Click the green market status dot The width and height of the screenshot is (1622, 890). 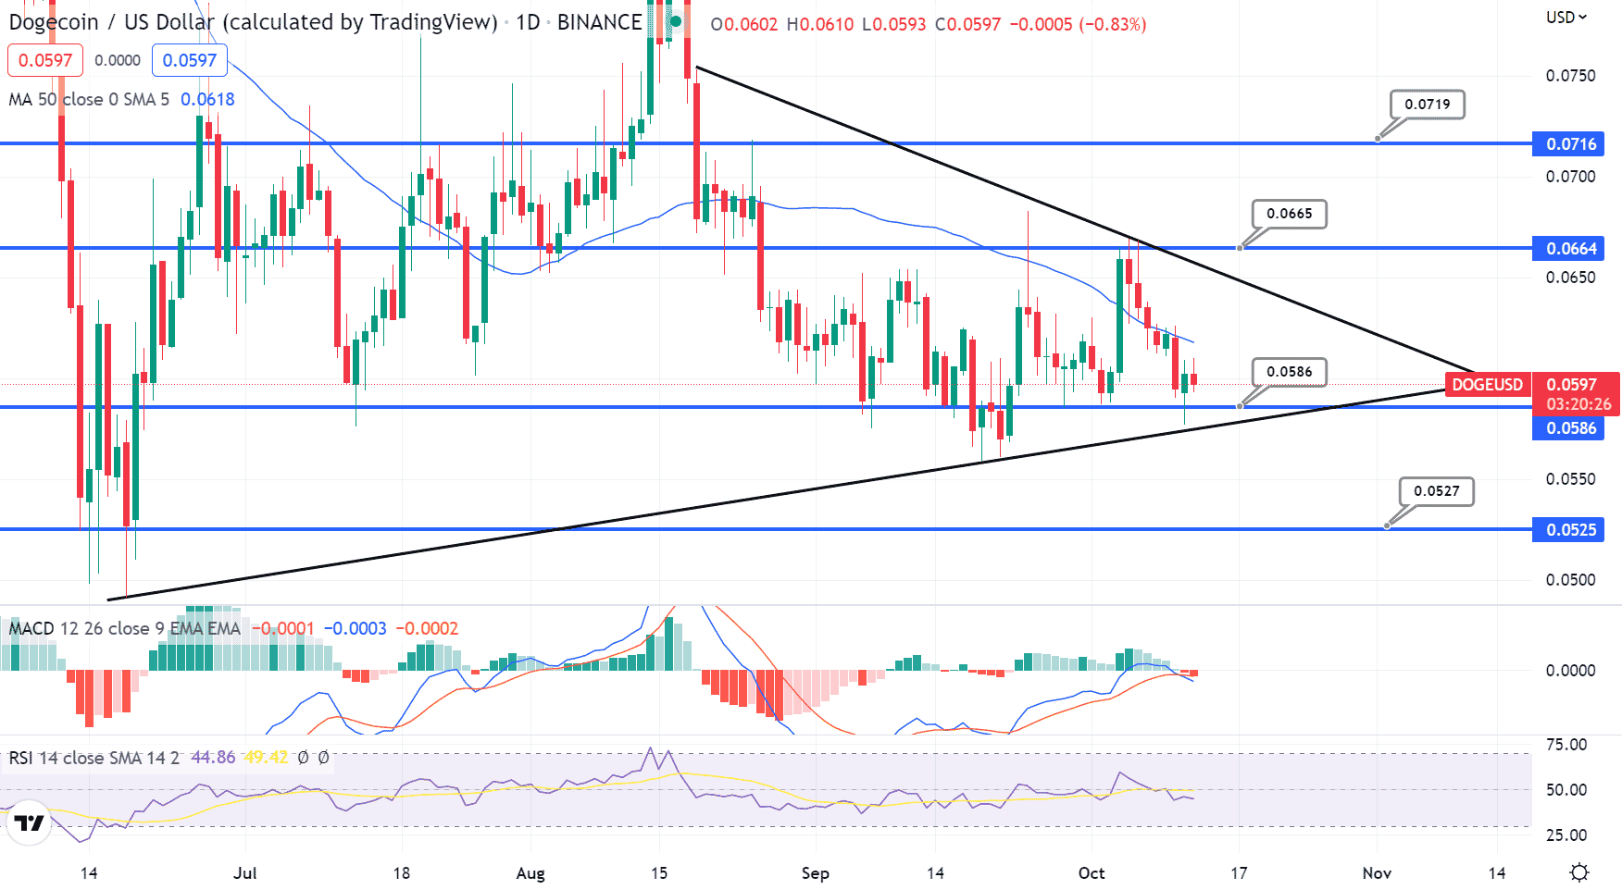(676, 21)
